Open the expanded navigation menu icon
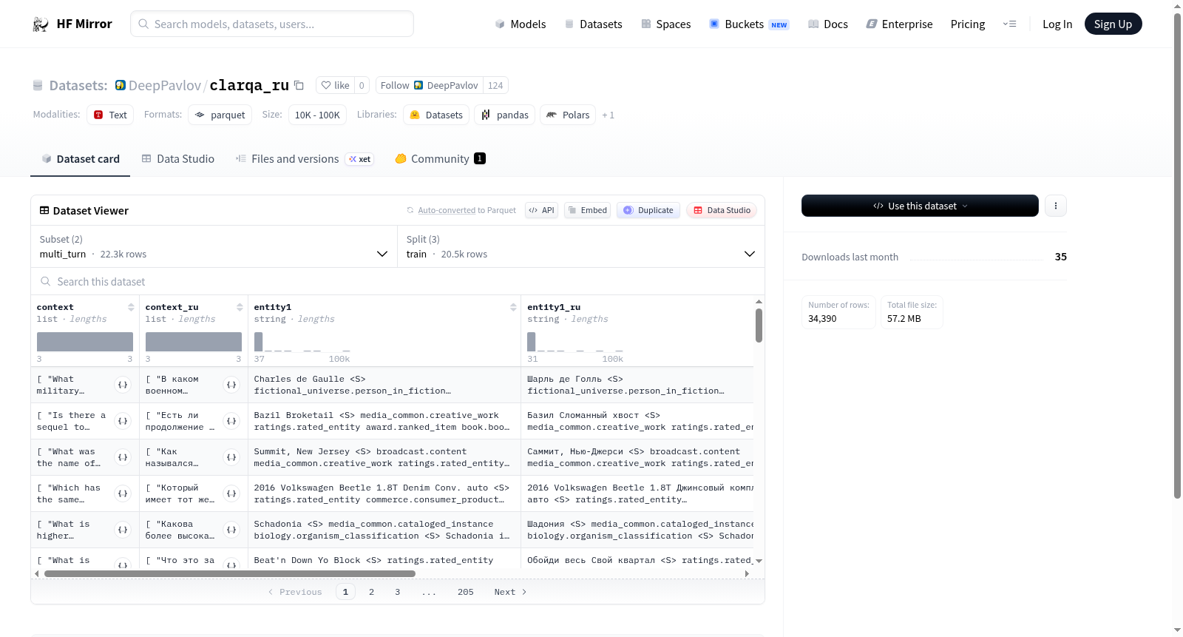Screen dimensions: 1183x637 (1009, 24)
